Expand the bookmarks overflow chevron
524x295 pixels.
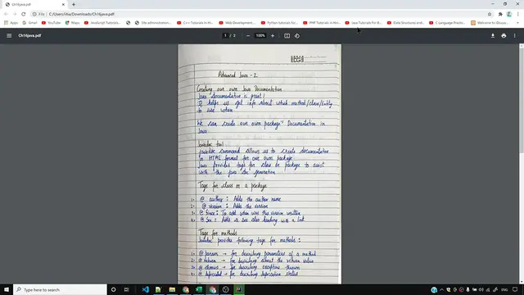(x=517, y=23)
